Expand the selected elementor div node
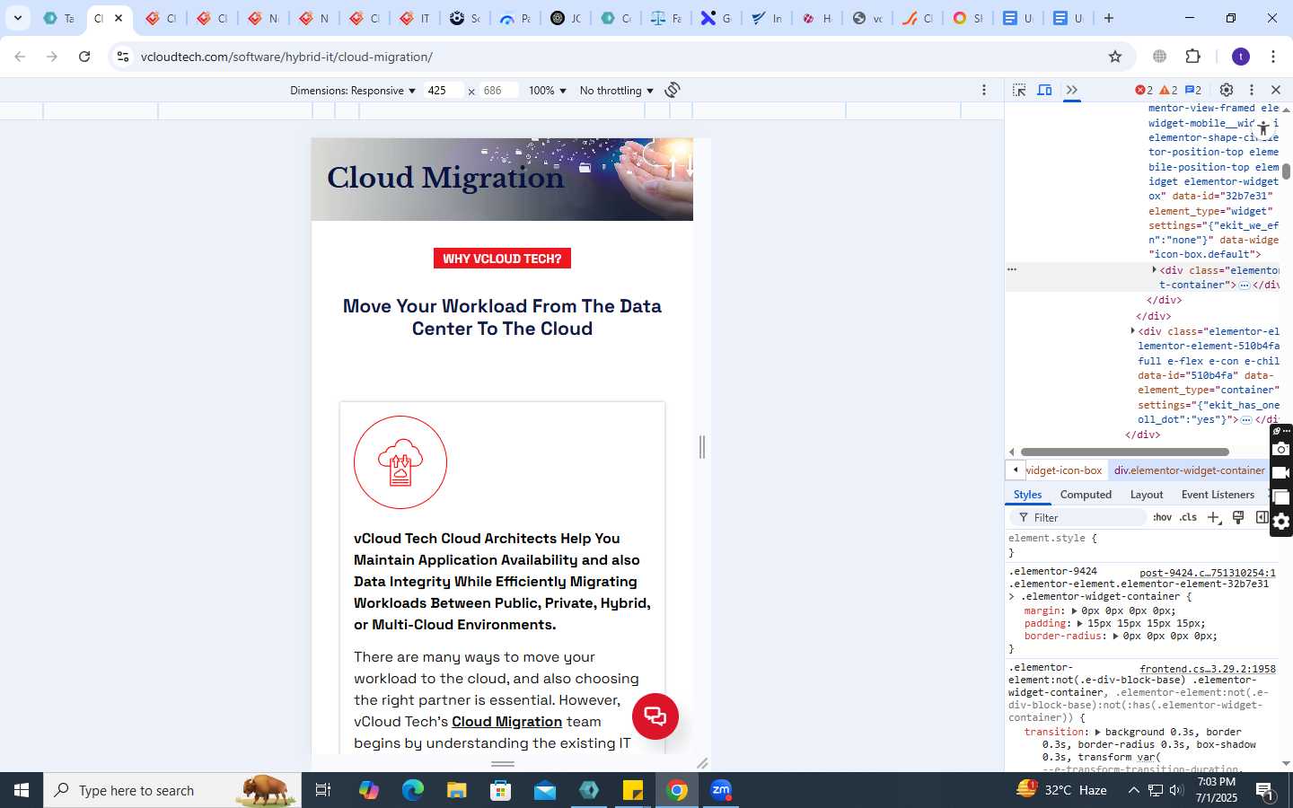 pyautogui.click(x=1155, y=269)
